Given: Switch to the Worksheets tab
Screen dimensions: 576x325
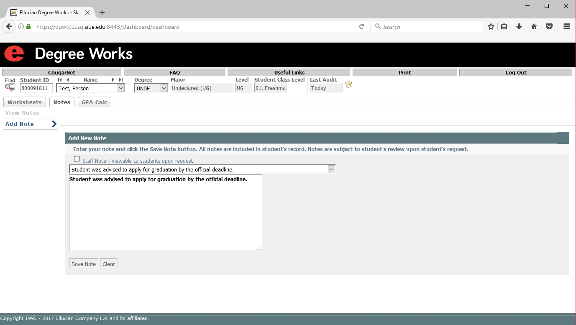Looking at the screenshot, I should (25, 102).
